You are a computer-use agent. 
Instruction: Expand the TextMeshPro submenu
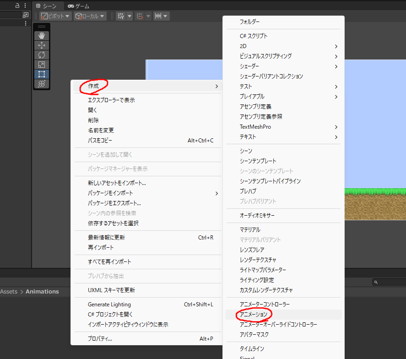point(283,127)
